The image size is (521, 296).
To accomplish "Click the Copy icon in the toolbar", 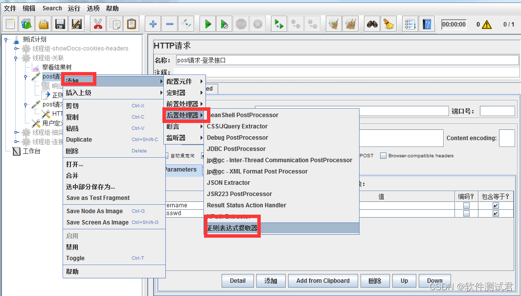I will 114,24.
